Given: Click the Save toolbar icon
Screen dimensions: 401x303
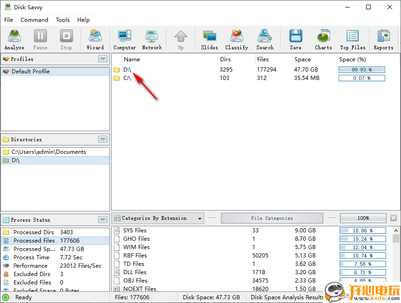Looking at the screenshot, I should point(295,40).
